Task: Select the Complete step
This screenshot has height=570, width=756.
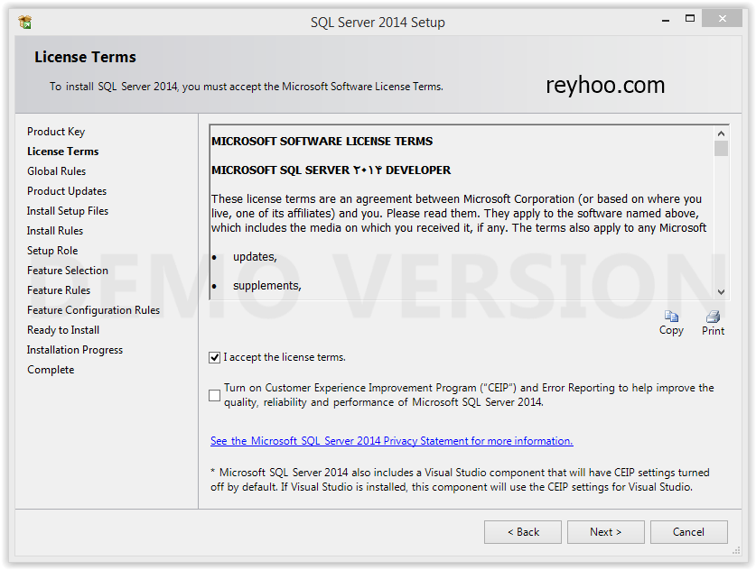Action: (x=51, y=370)
